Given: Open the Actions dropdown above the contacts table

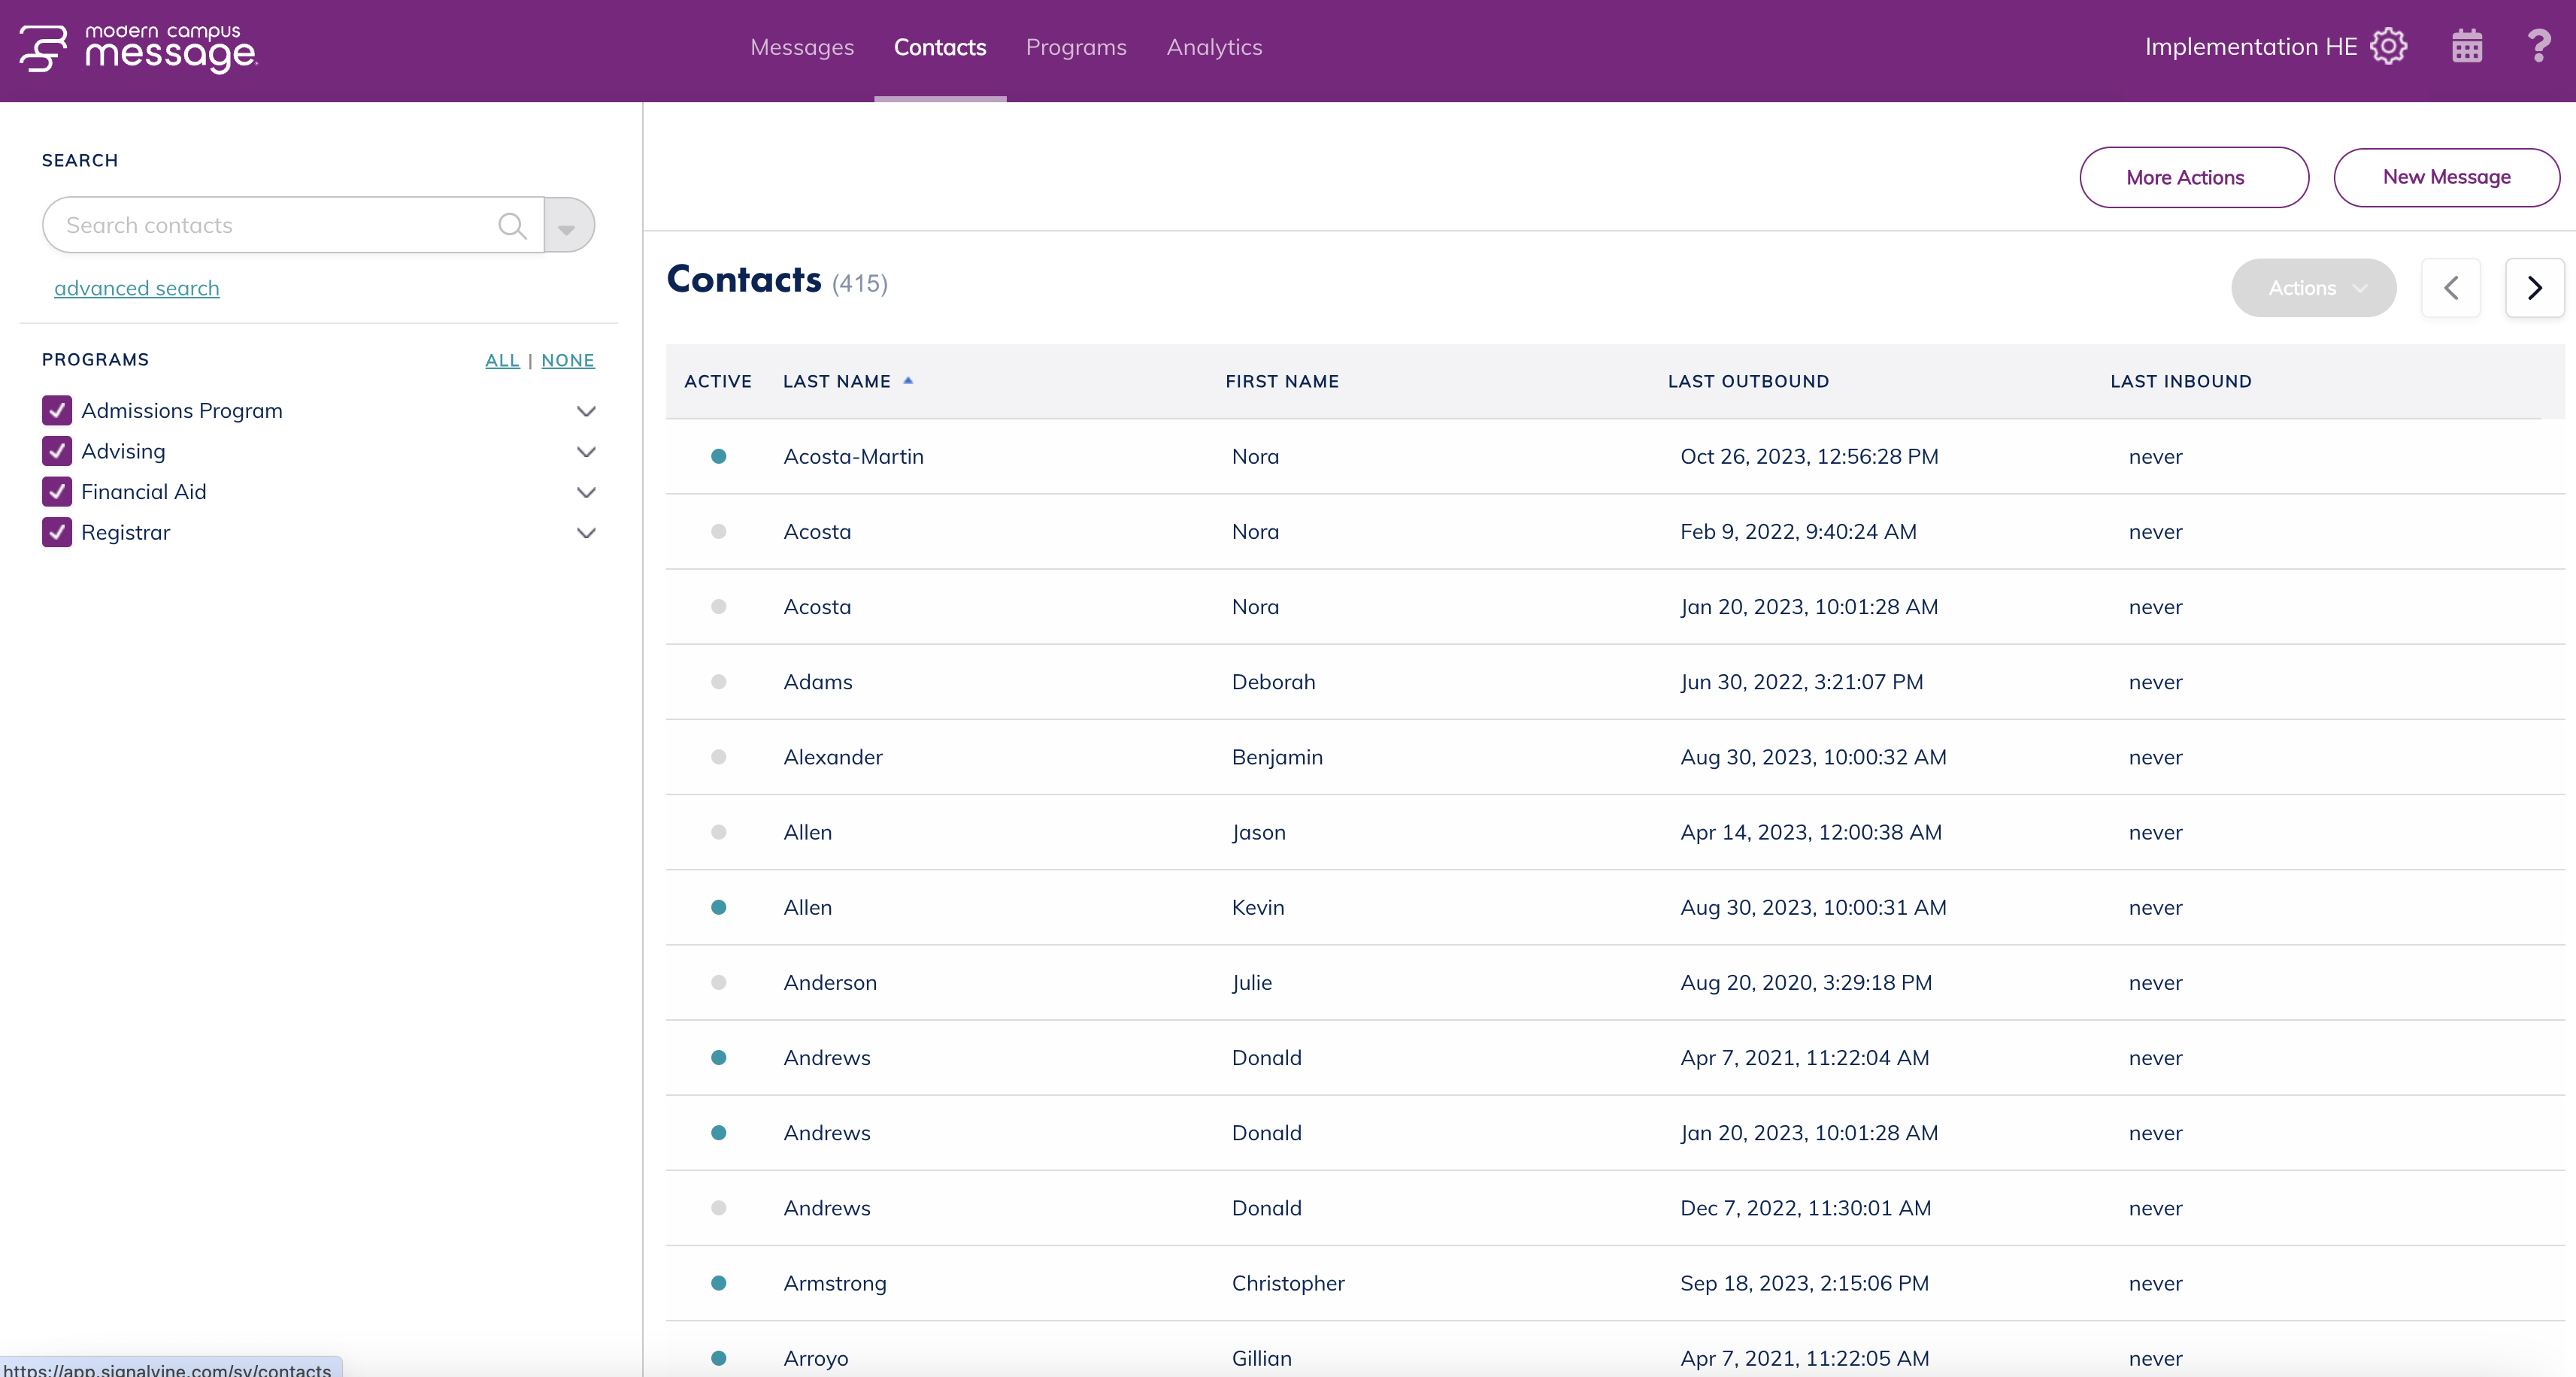Looking at the screenshot, I should pos(2314,287).
